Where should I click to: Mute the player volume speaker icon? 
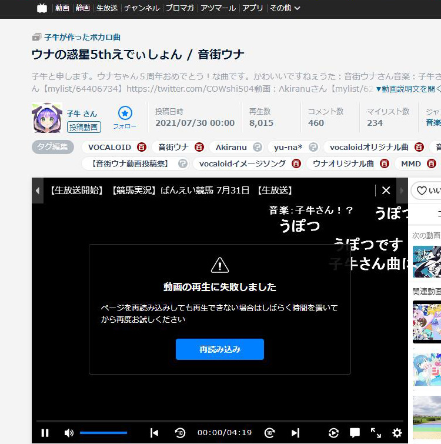(69, 433)
